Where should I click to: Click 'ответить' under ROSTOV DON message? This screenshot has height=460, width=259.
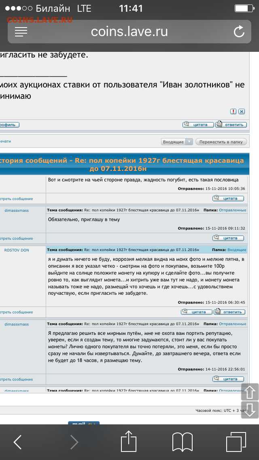tap(229, 311)
